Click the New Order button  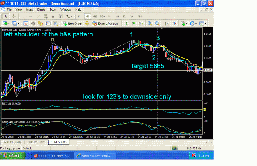pyautogui.click(x=72, y=23)
